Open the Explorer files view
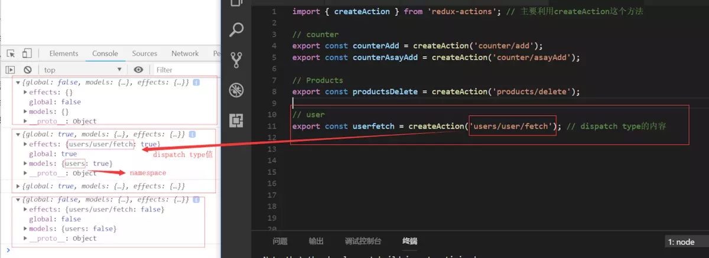This screenshot has width=709, height=258. (x=236, y=4)
